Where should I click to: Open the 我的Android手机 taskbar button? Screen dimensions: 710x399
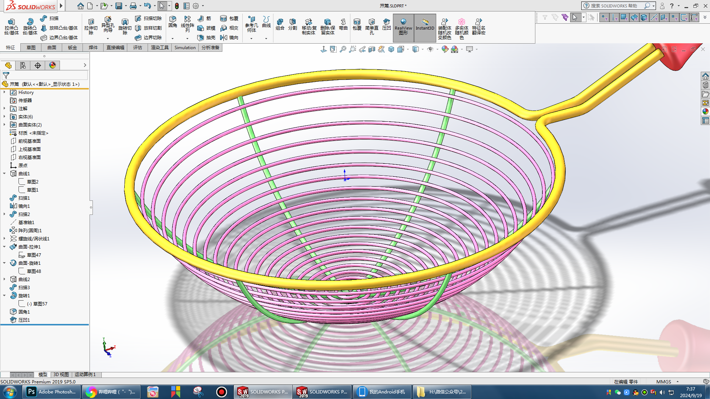[382, 392]
